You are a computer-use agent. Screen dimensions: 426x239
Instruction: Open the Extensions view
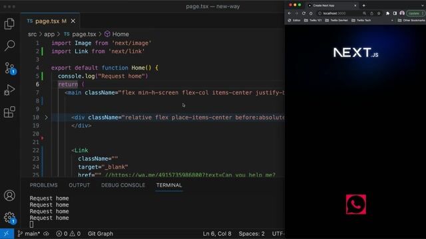(9, 112)
